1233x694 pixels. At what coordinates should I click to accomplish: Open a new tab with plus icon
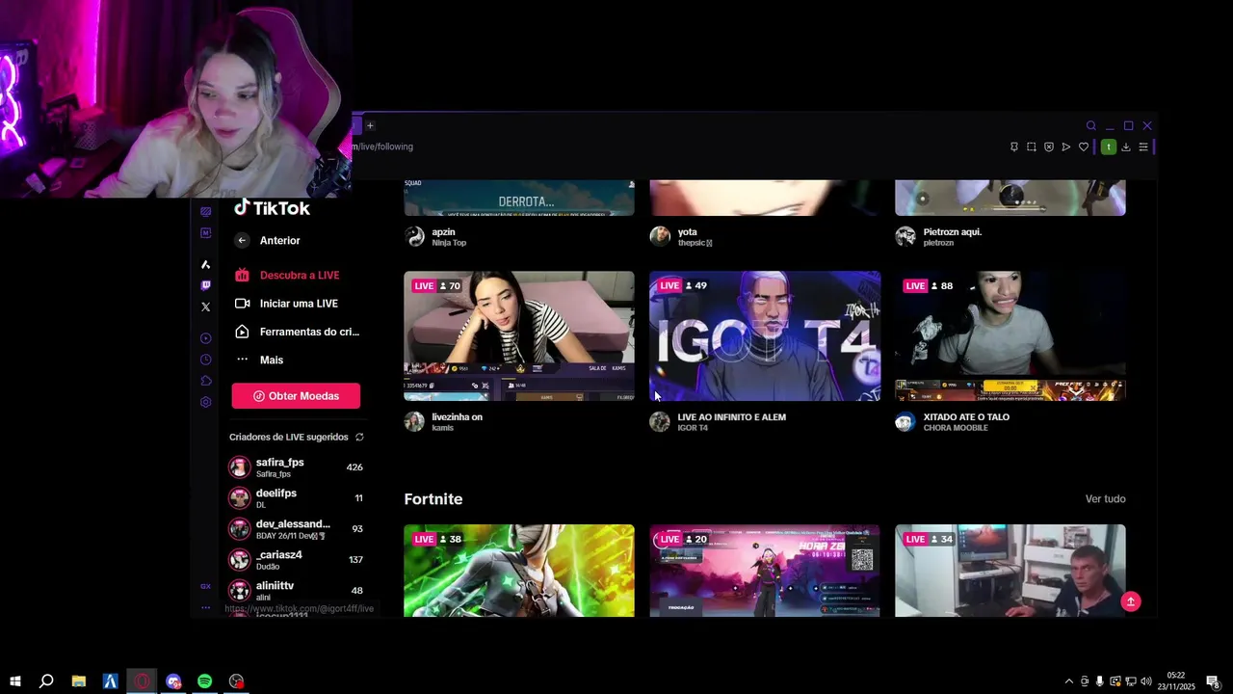click(x=369, y=125)
